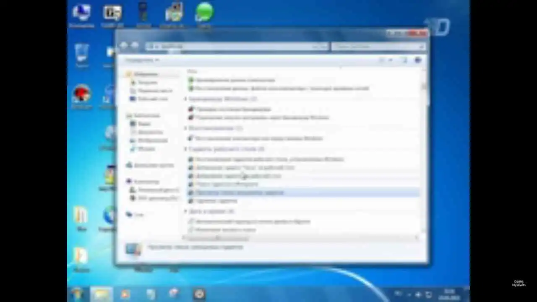The height and width of the screenshot is (302, 537).
Task: Go back with Explorer's Back arrow
Action: (124, 46)
